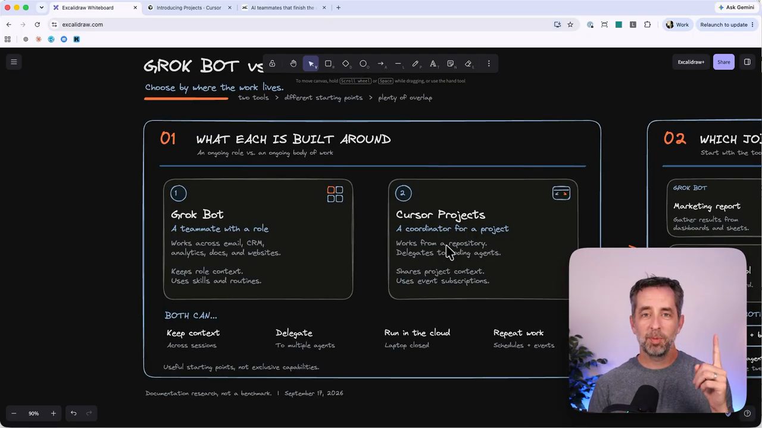Click the Share button
This screenshot has width=762, height=428.
pyautogui.click(x=724, y=62)
